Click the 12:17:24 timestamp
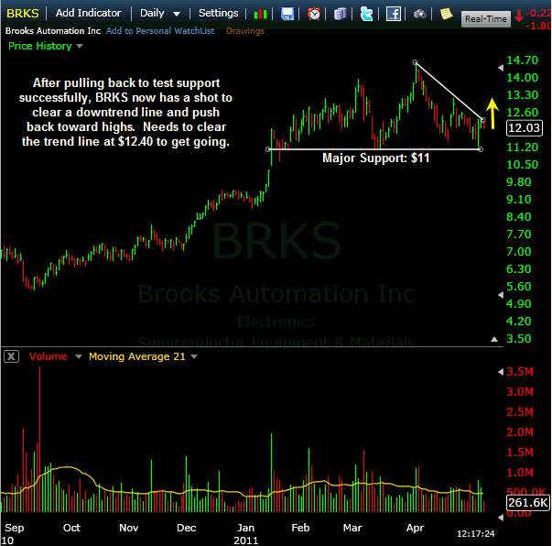This screenshot has width=552, height=546. 476,534
